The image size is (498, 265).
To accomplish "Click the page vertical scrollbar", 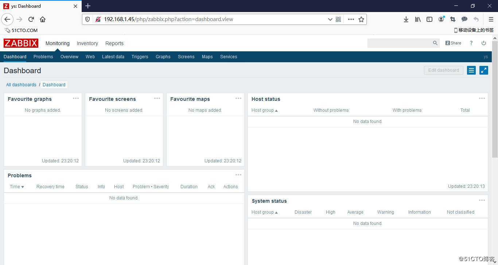I will (x=495, y=99).
